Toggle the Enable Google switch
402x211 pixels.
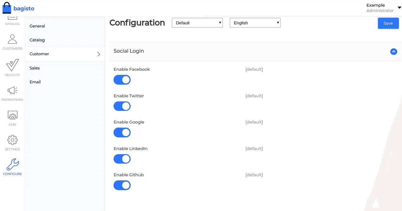[122, 133]
